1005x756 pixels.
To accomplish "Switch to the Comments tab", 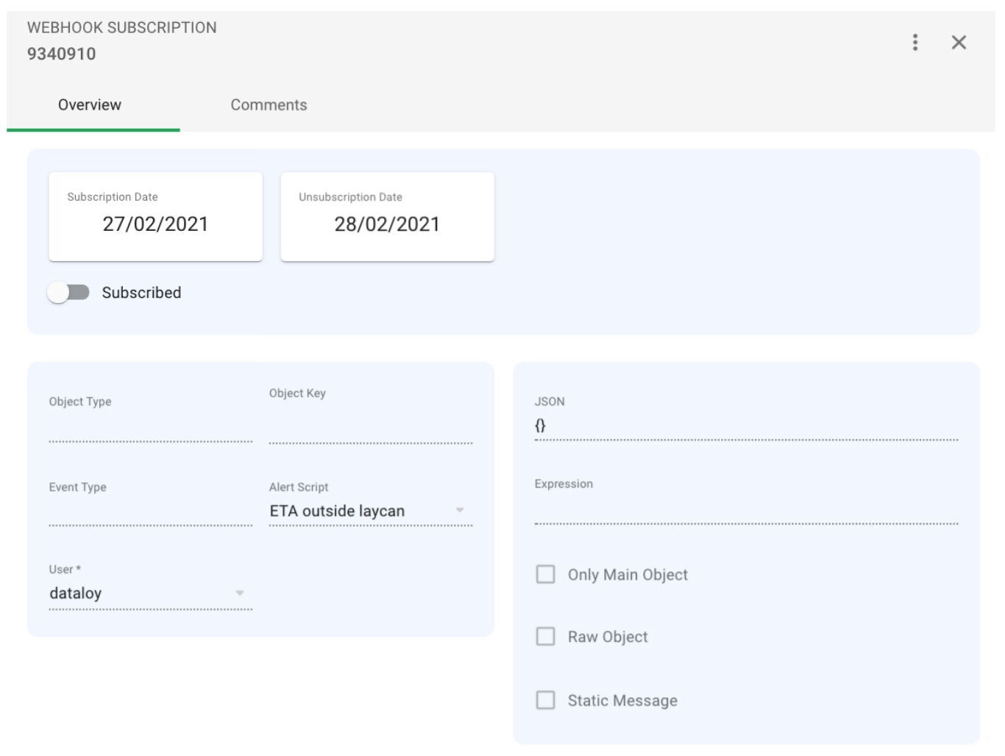I will pos(269,105).
